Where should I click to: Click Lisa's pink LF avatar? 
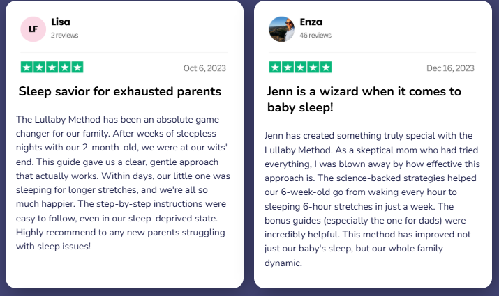click(x=33, y=29)
